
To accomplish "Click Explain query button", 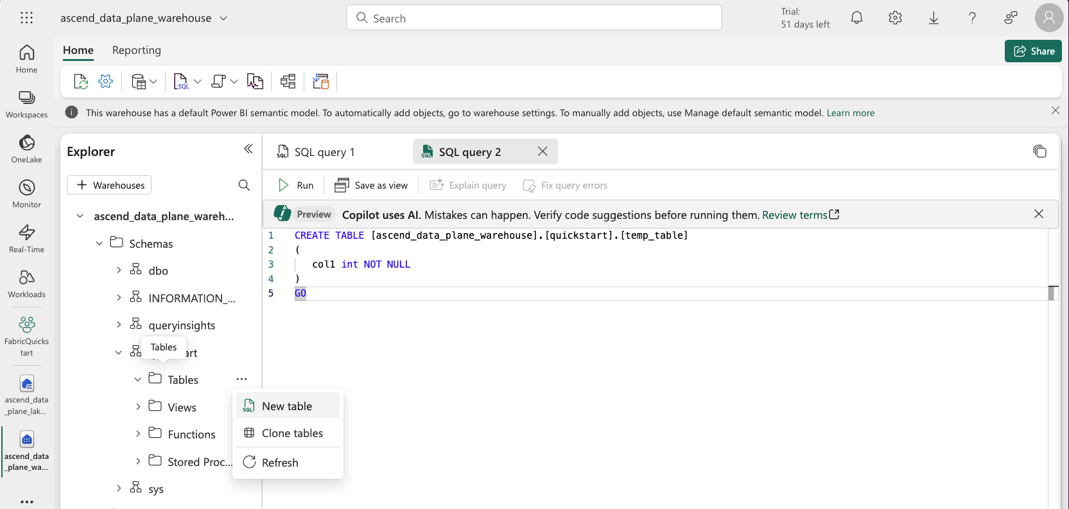I will click(x=468, y=185).
